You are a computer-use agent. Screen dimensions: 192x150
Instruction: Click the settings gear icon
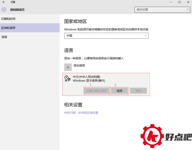[x=4, y=10]
